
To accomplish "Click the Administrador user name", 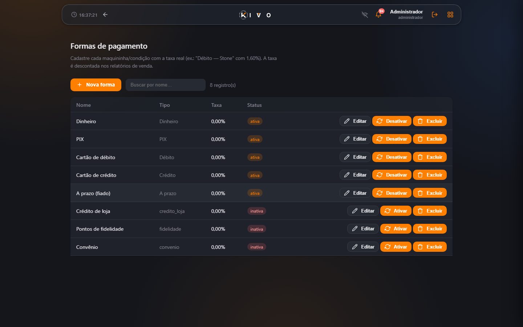I will 406,12.
